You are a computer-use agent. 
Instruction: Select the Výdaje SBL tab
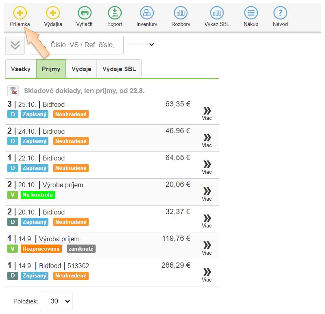point(119,69)
